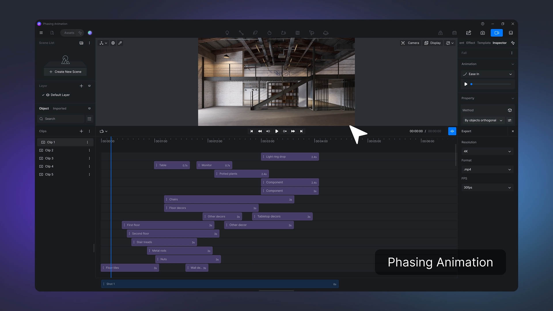553x311 pixels.
Task: Toggle the Default Layer checkmark
Action: tap(43, 95)
